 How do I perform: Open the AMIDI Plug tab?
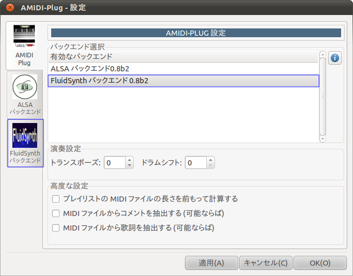point(24,45)
